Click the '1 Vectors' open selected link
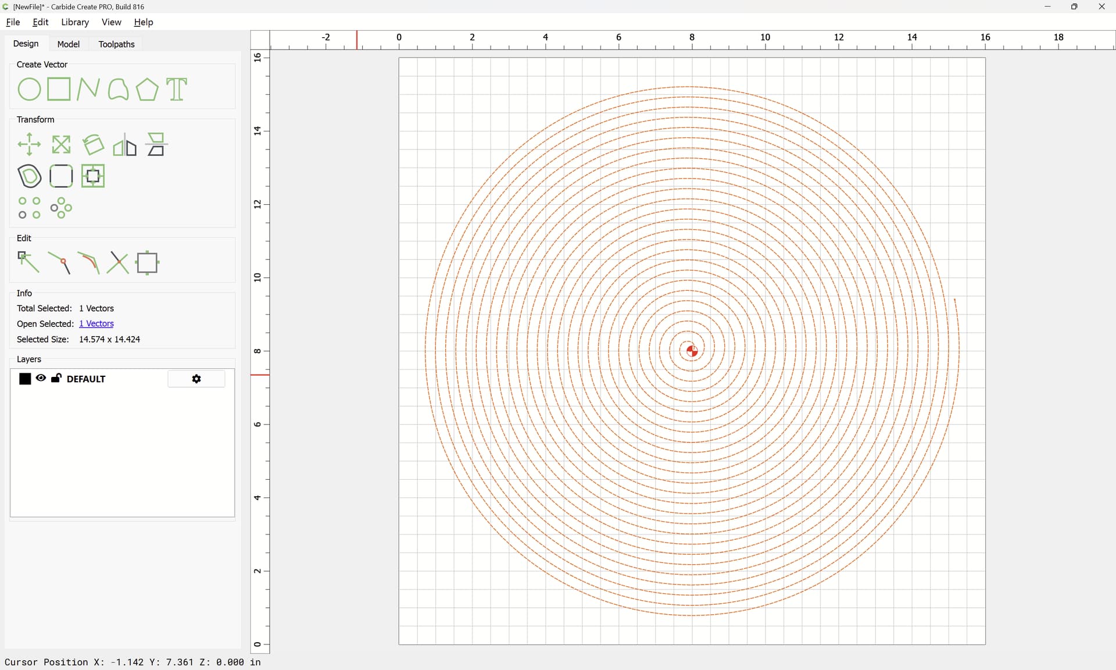Image resolution: width=1116 pixels, height=670 pixels. pyautogui.click(x=96, y=324)
